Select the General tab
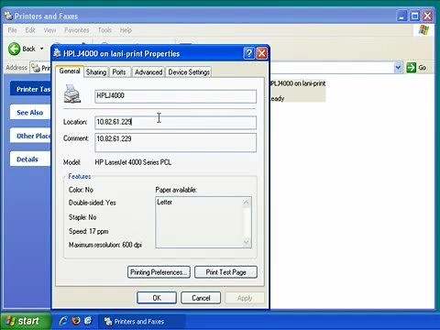This screenshot has height=330, width=440. pyautogui.click(x=70, y=71)
